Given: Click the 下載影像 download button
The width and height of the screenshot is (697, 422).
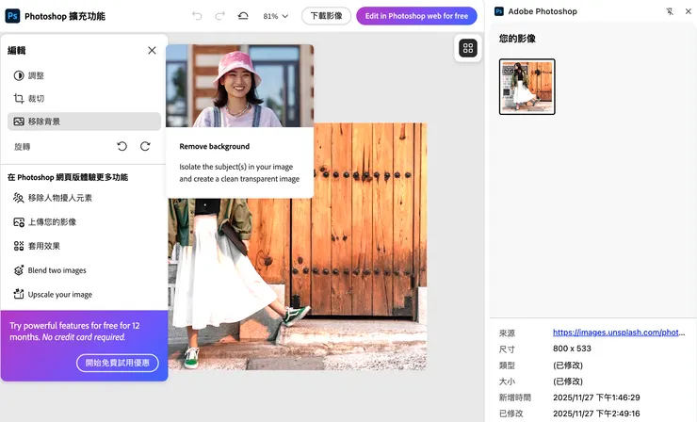Looking at the screenshot, I should point(326,16).
